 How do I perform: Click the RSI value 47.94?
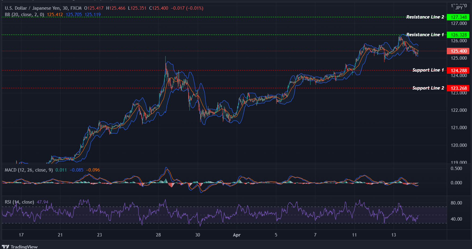[x=43, y=202]
